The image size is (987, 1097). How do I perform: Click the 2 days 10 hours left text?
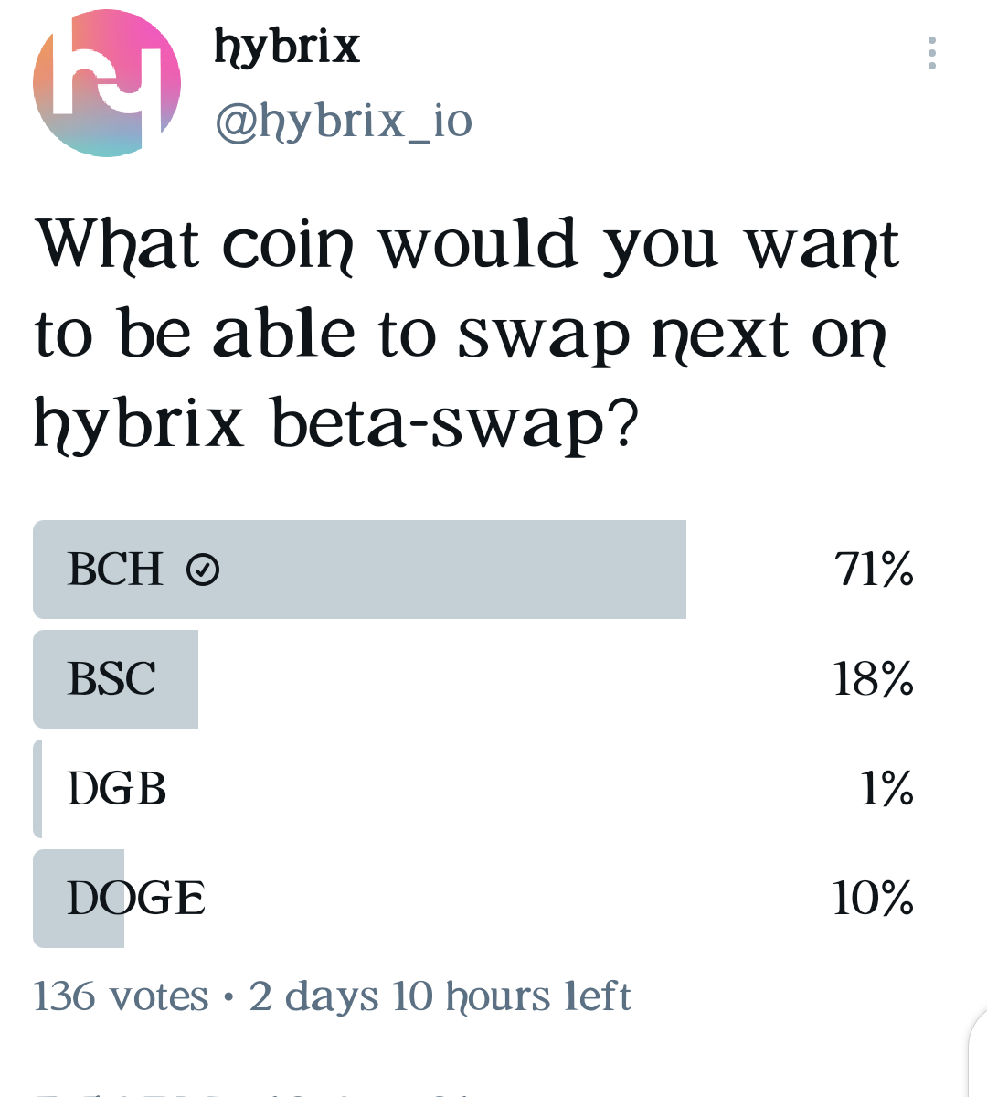pyautogui.click(x=440, y=996)
